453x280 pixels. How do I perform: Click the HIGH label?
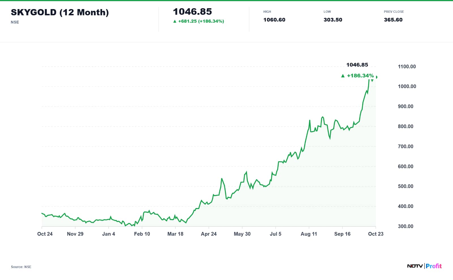click(267, 12)
